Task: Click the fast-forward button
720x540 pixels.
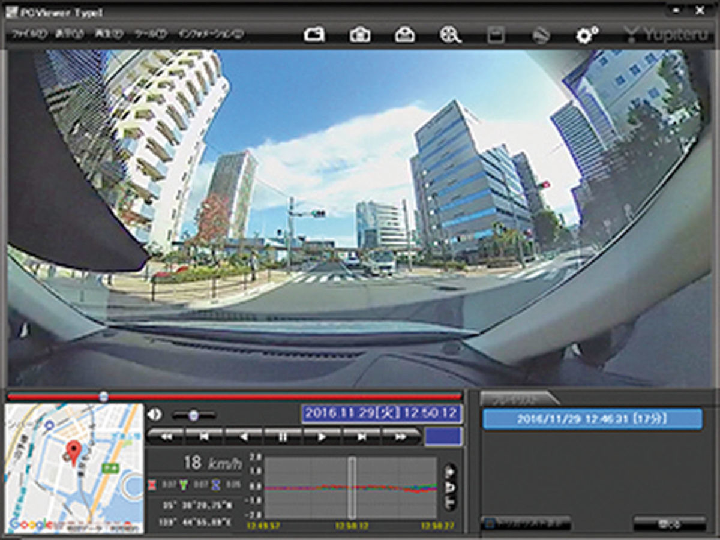Action: point(400,437)
